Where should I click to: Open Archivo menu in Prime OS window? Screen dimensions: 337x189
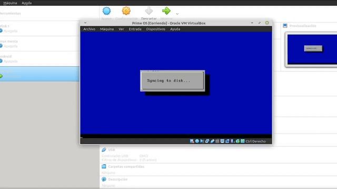coord(89,29)
